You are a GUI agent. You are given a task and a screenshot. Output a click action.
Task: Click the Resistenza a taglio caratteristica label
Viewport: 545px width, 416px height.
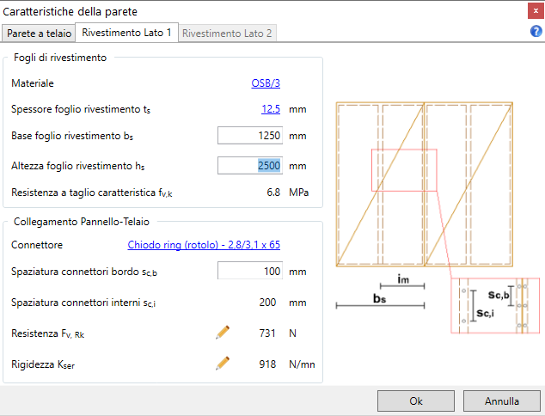pos(92,193)
